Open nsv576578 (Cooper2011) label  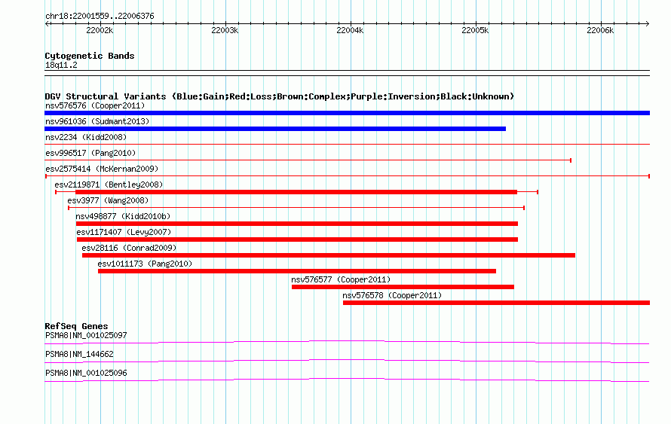(x=392, y=295)
